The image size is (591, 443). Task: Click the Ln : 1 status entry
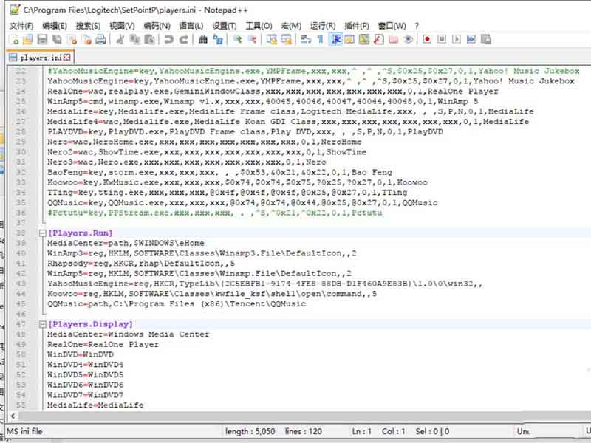(362, 431)
